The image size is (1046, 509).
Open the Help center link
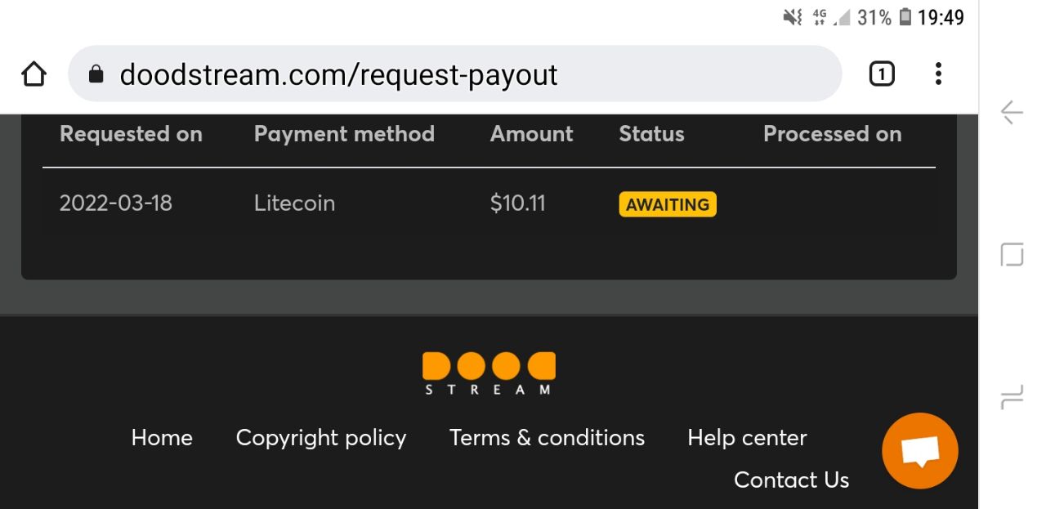pyautogui.click(x=747, y=438)
